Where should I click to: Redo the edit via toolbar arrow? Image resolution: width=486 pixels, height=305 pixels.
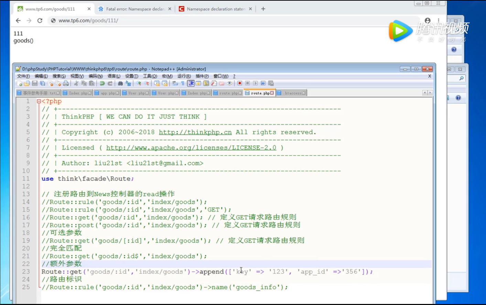(110, 83)
